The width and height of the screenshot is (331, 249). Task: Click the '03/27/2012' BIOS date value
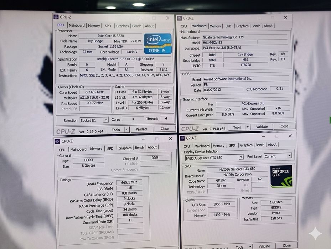pyautogui.click(x=223, y=90)
